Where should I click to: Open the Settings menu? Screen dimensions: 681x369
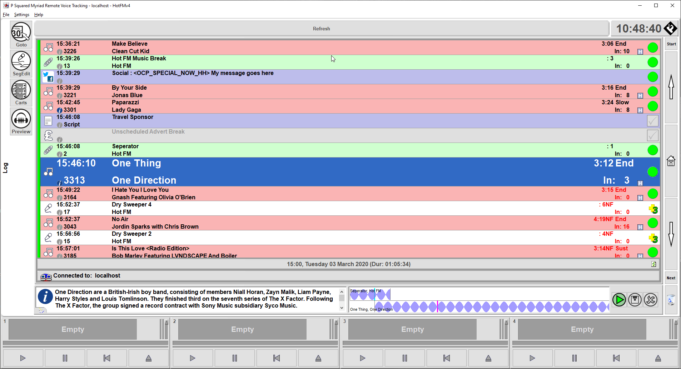(x=21, y=15)
